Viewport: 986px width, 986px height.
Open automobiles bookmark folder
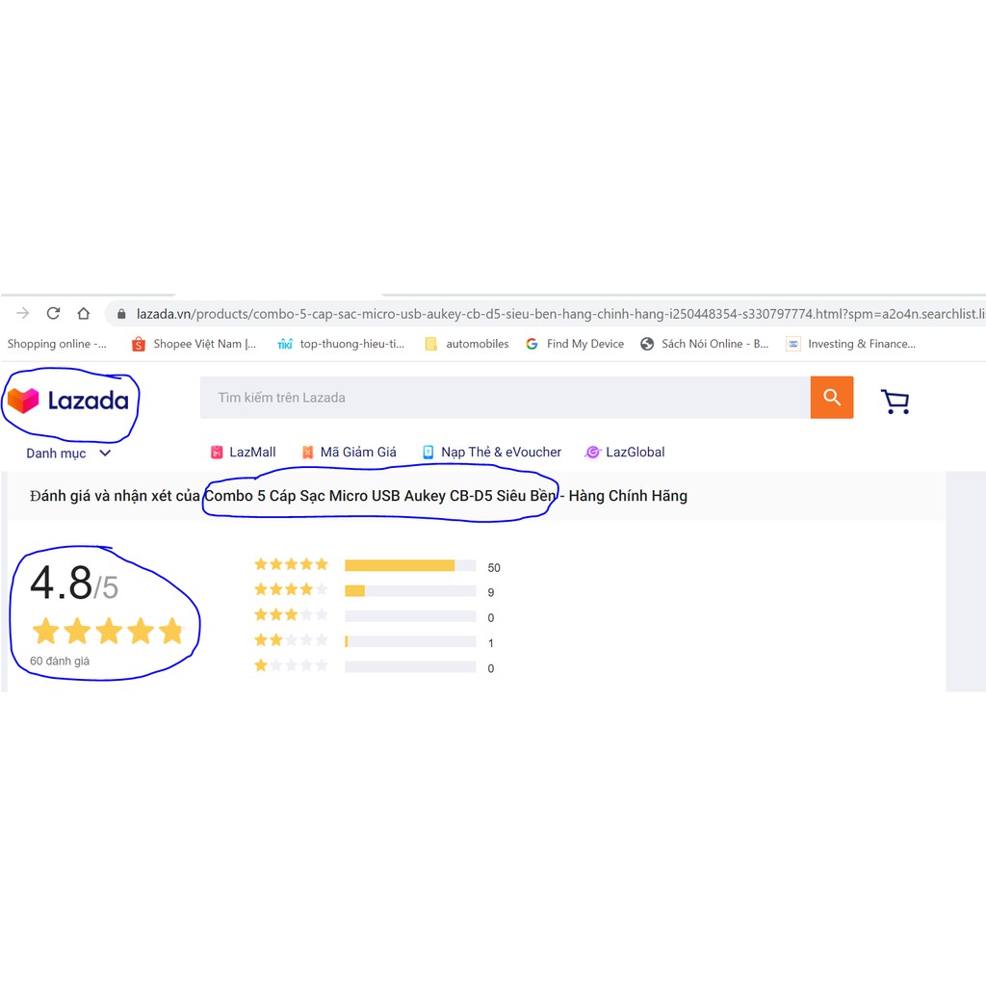[x=467, y=344]
